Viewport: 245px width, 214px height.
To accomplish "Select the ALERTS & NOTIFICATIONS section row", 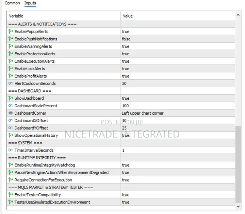I will tap(121, 24).
